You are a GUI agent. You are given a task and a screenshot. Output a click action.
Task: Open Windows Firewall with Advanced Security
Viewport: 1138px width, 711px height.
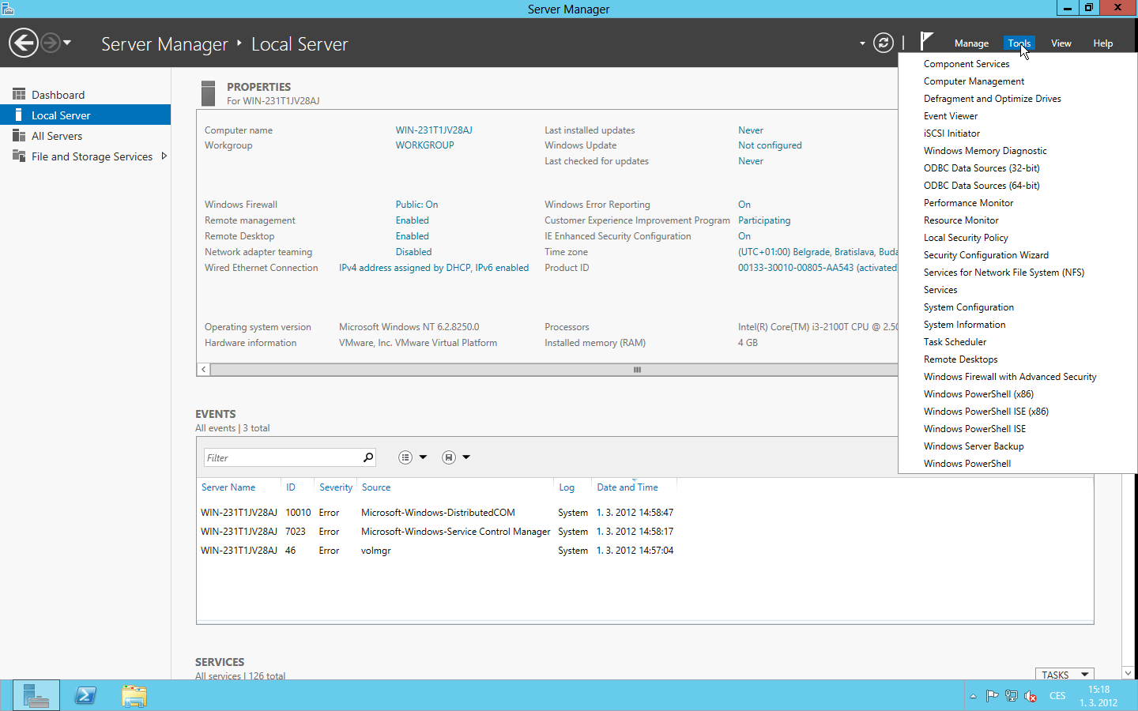tap(1010, 377)
